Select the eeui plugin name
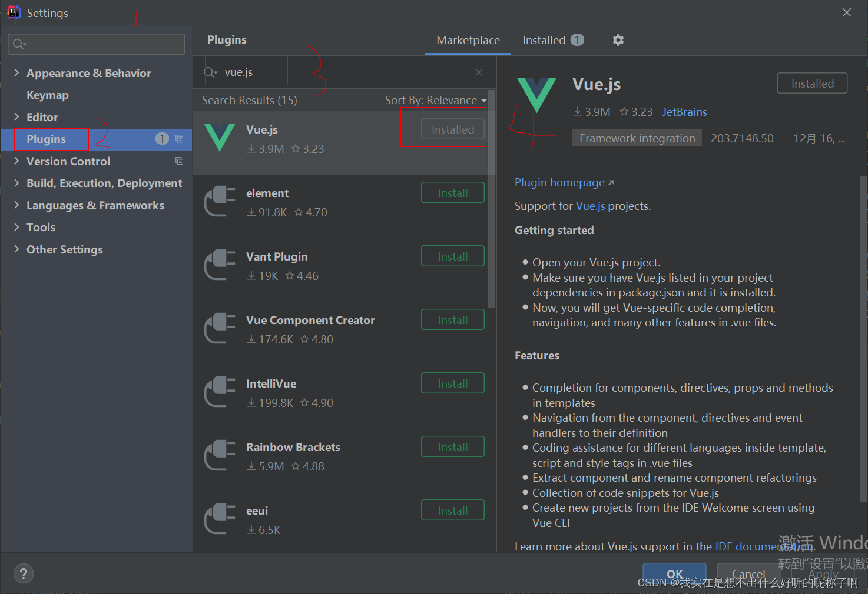868x594 pixels. [x=257, y=510]
